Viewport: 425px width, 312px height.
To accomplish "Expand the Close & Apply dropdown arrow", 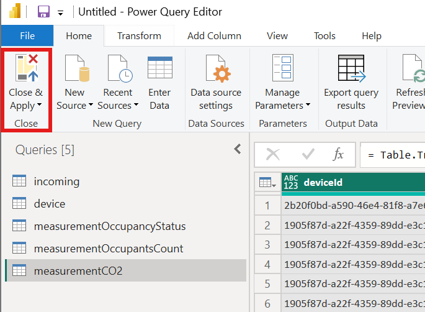I will pos(39,106).
